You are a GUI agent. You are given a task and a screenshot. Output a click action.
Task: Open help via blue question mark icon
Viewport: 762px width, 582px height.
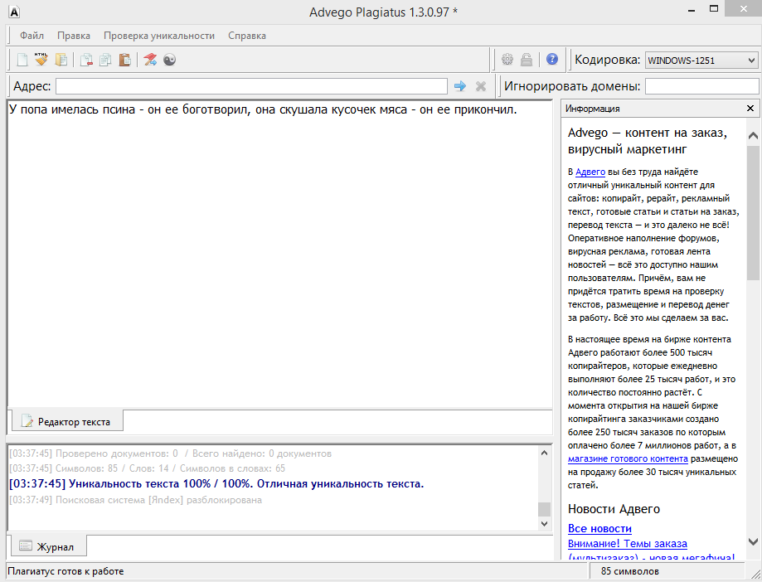point(551,60)
